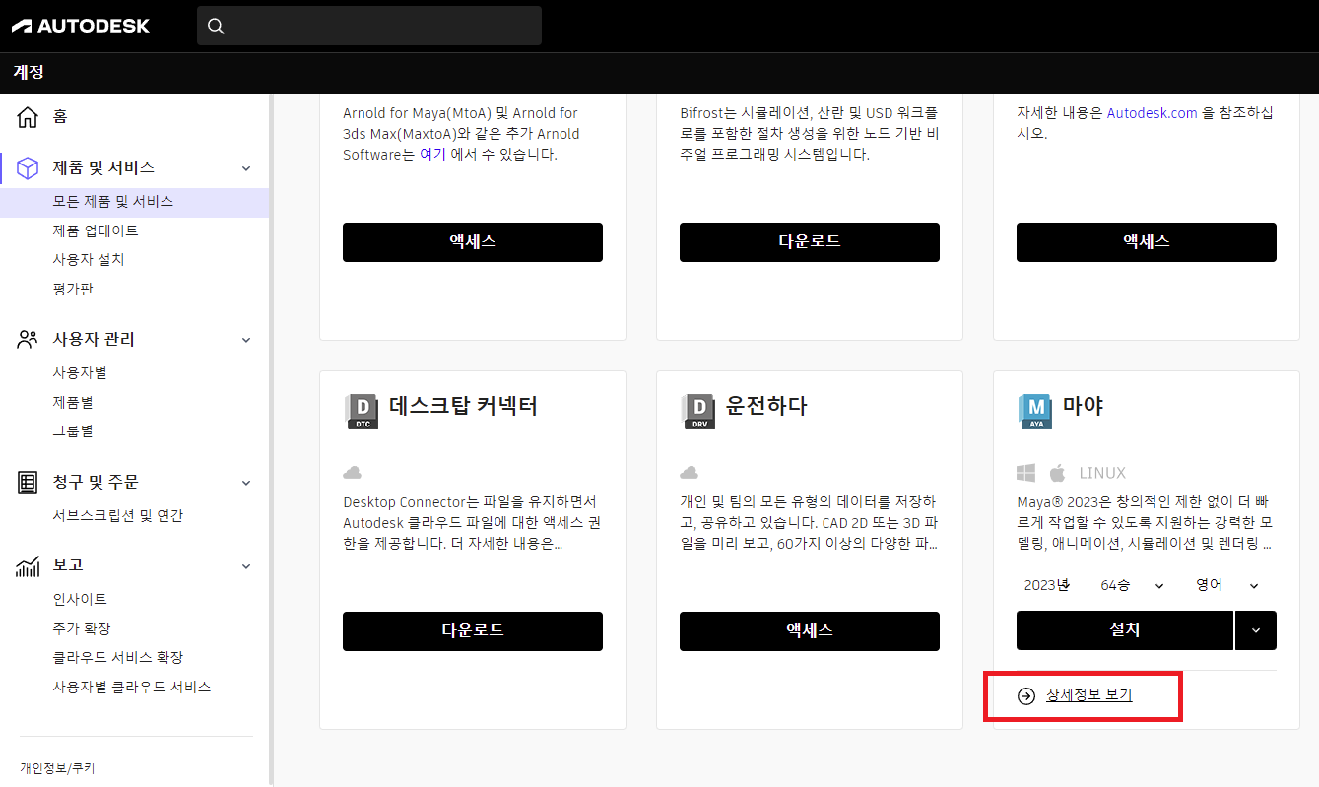Image resolution: width=1319 pixels, height=787 pixels.
Task: Click 다운로드 button for 데스크탑 커넥터
Action: (473, 631)
